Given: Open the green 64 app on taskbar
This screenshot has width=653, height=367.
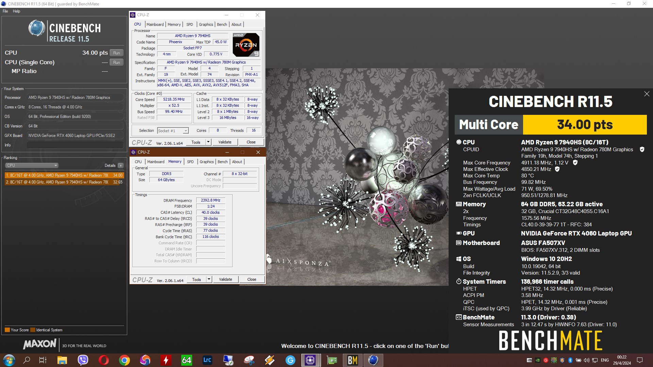Looking at the screenshot, I should tap(186, 360).
